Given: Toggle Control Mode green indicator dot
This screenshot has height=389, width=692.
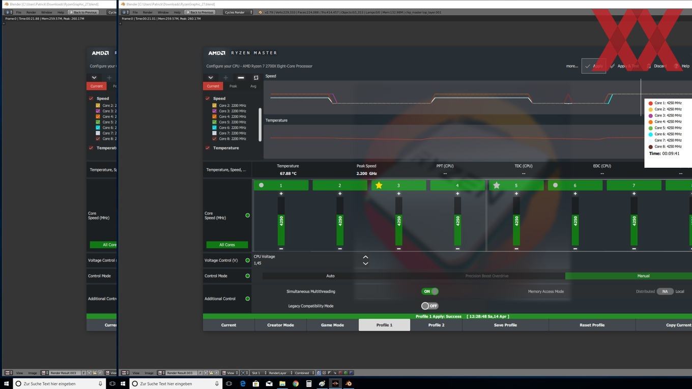Looking at the screenshot, I should point(248,276).
